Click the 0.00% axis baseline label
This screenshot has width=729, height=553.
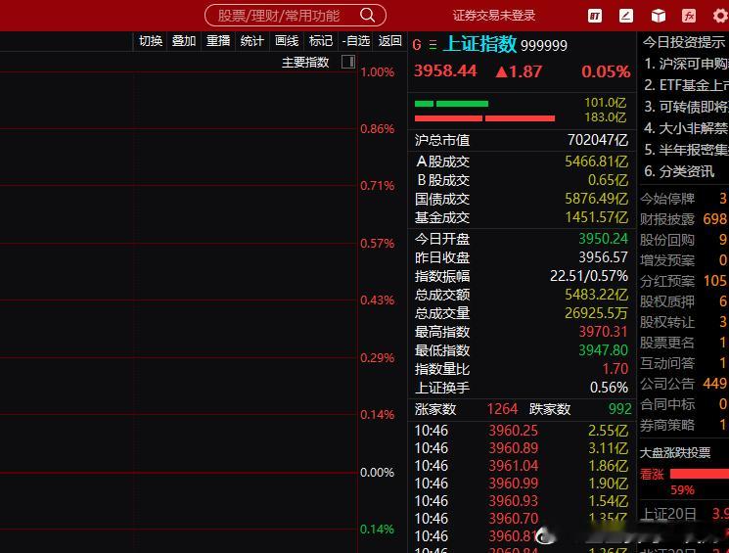pyautogui.click(x=377, y=472)
